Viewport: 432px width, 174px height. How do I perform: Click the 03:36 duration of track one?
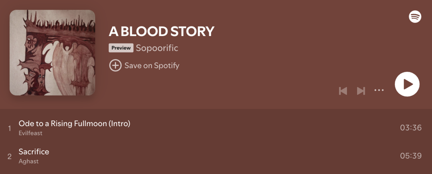410,128
